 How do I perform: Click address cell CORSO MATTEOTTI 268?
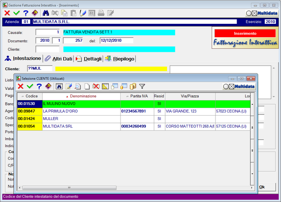pos(190,126)
